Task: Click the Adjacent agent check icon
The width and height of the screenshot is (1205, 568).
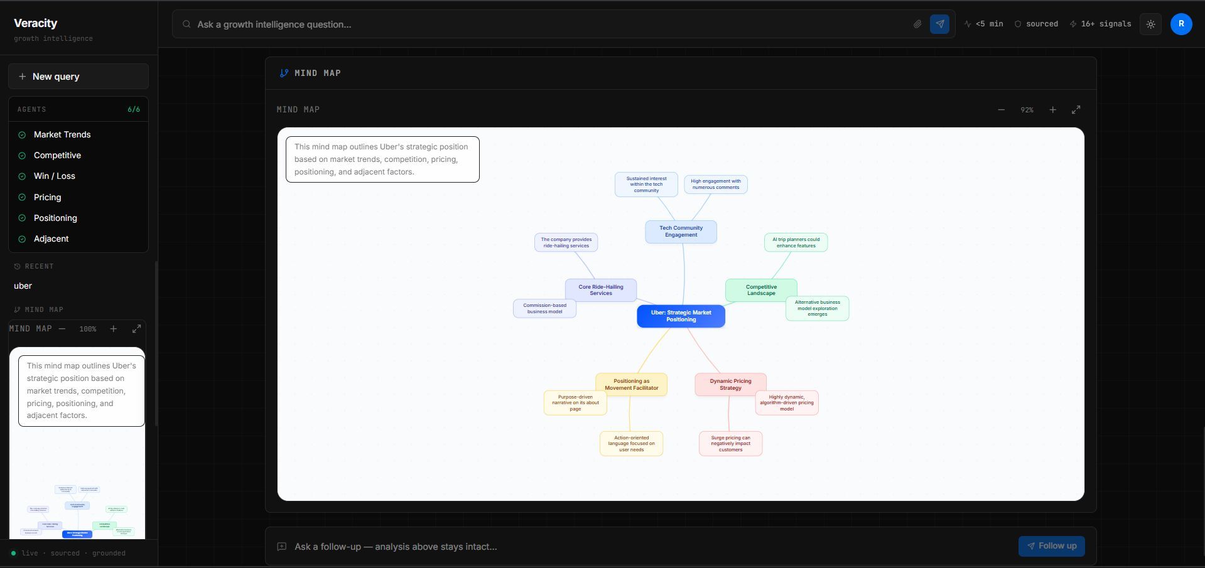Action: click(x=22, y=239)
